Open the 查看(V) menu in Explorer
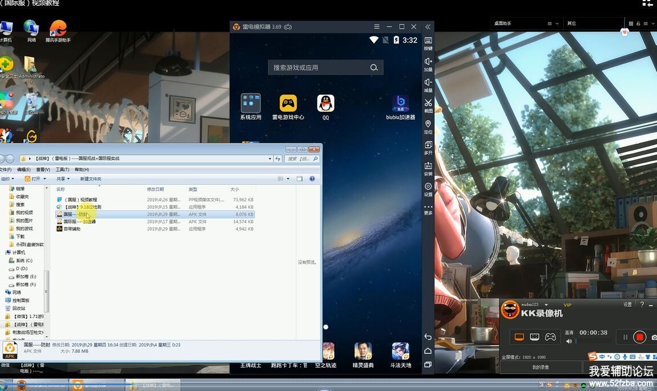 coord(43,169)
